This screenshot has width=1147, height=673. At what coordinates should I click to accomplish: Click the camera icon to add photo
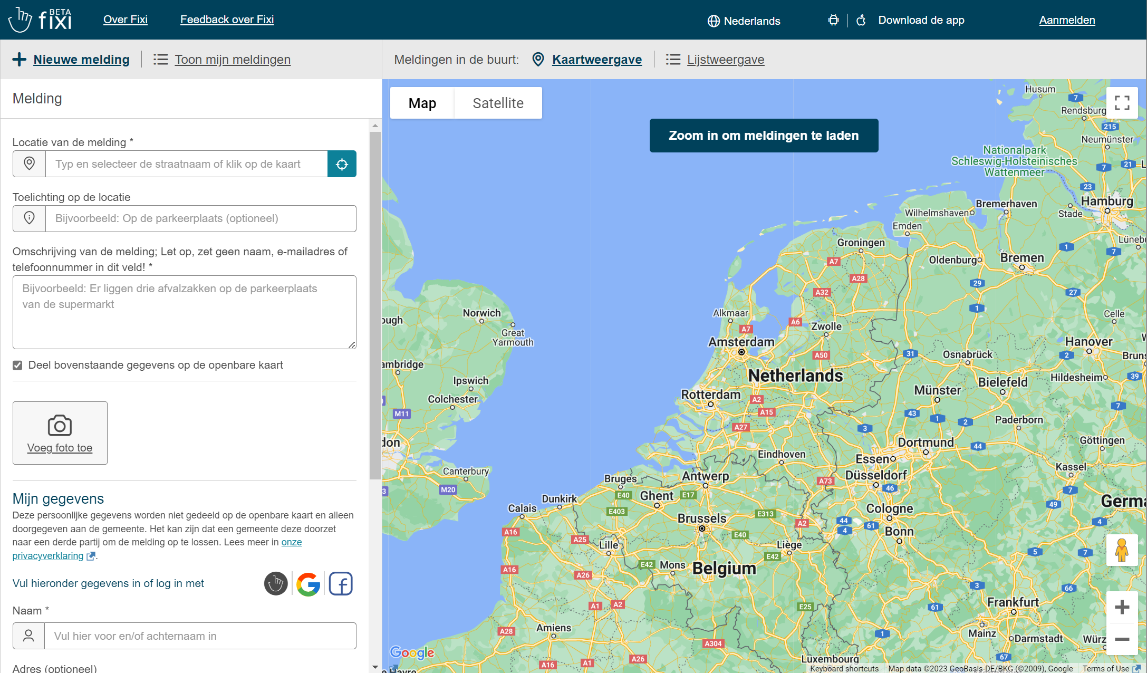(59, 425)
